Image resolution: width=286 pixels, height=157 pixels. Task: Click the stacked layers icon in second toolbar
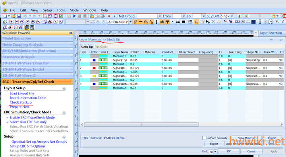(x=253, y=22)
